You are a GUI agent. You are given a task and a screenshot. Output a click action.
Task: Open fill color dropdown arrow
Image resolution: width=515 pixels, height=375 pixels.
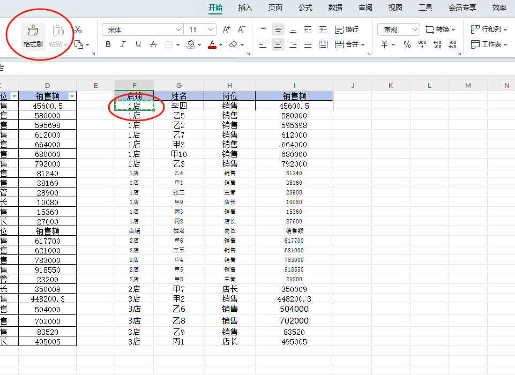tap(199, 44)
